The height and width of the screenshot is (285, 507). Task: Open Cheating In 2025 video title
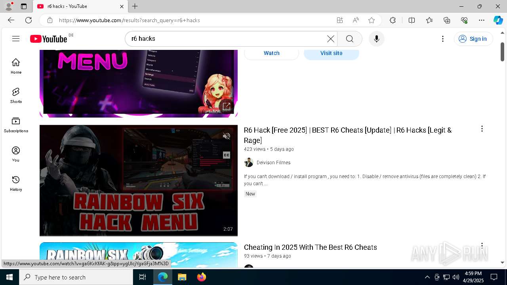pos(311,247)
